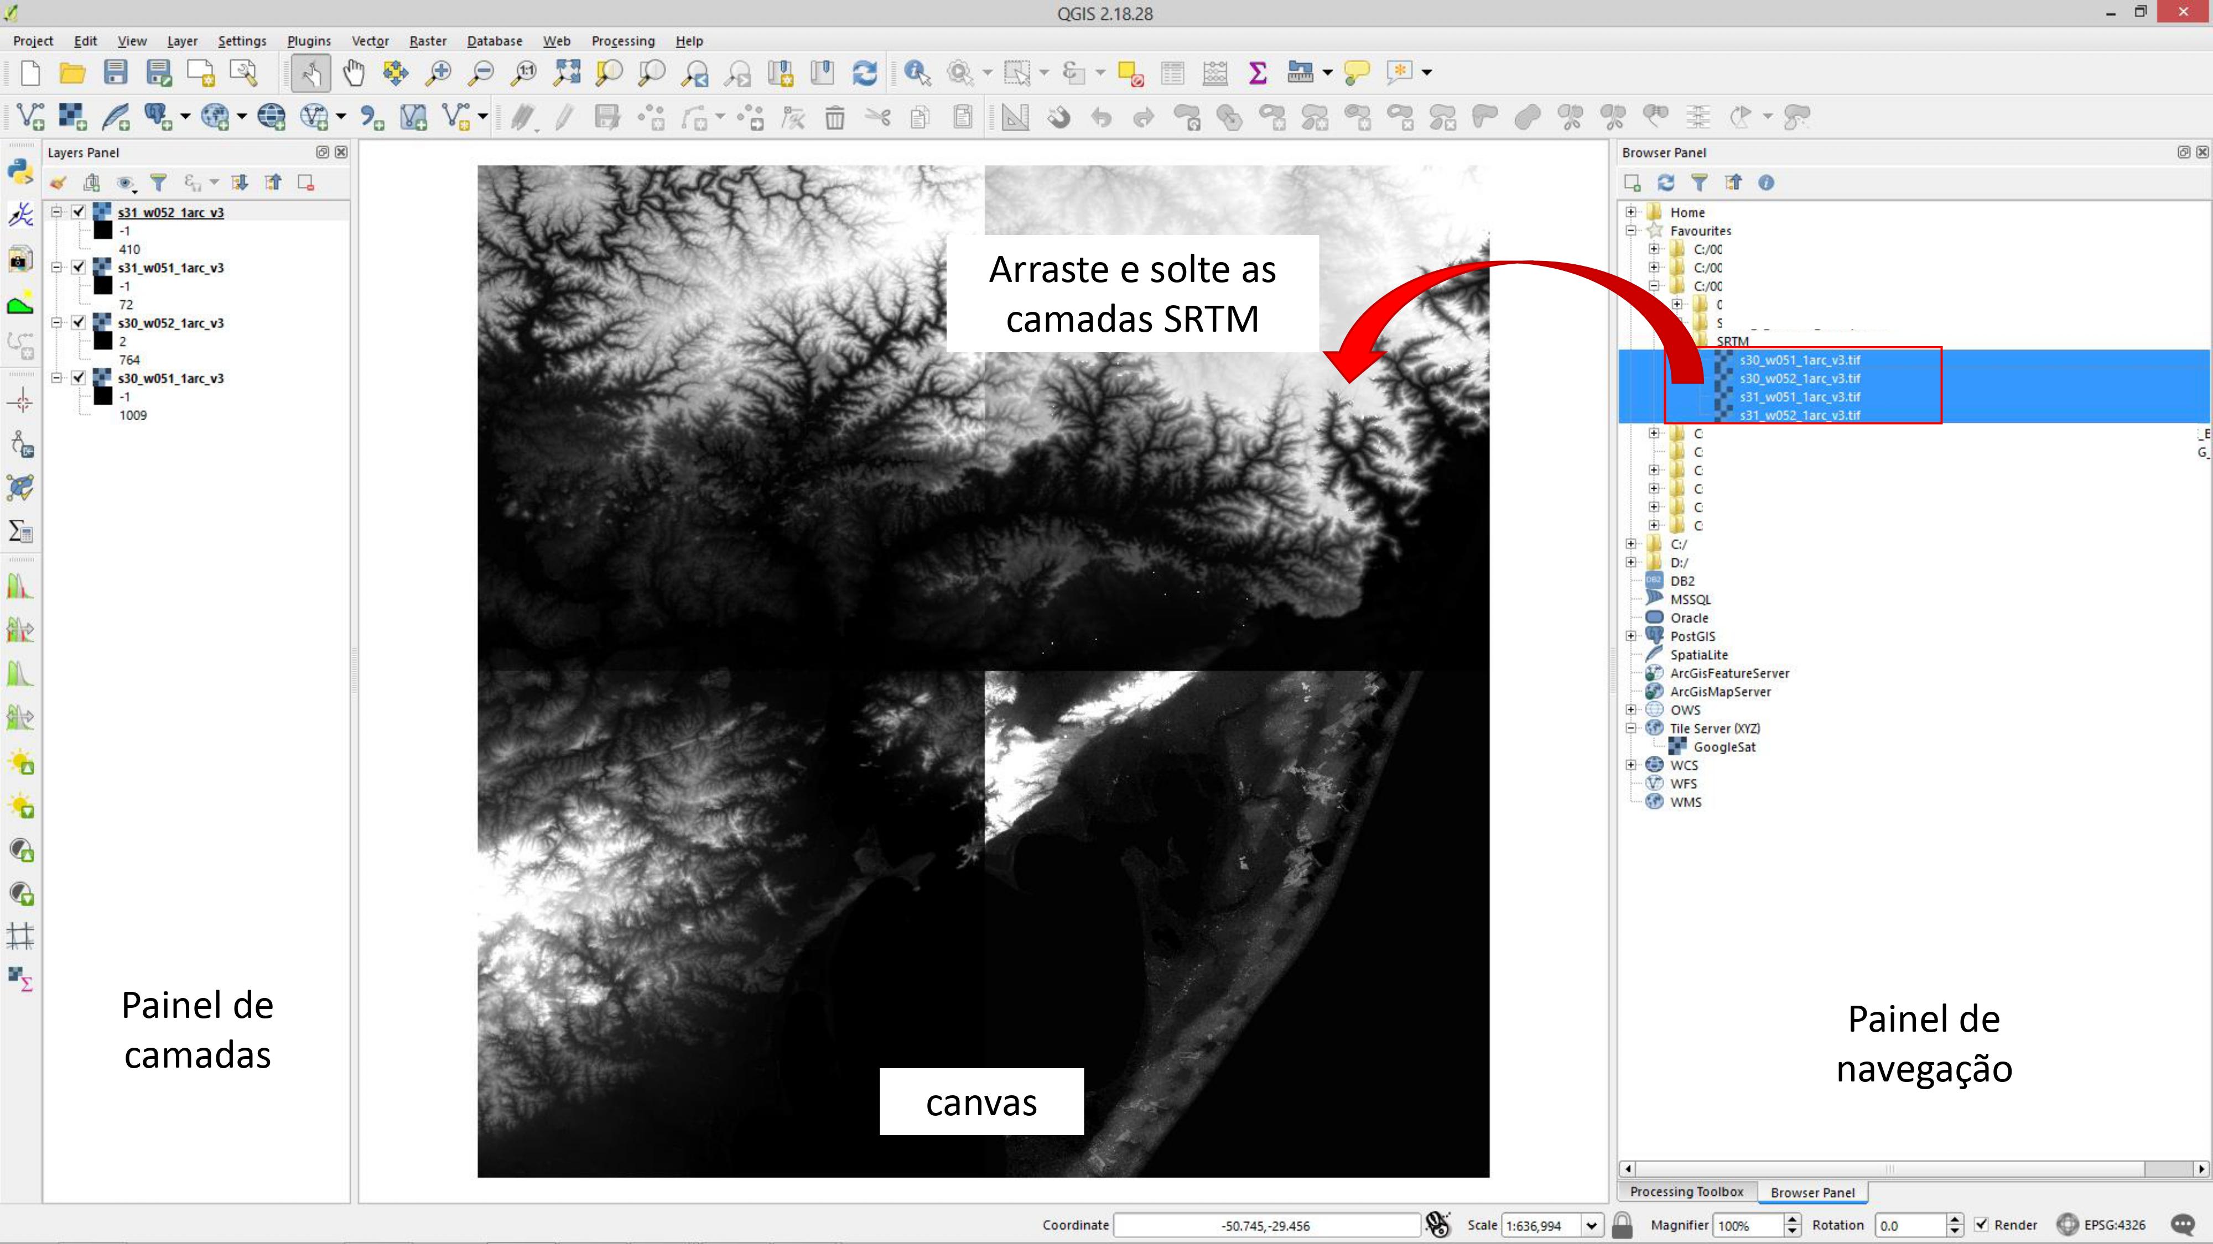This screenshot has width=2213, height=1244.
Task: Click the EPSG:4326 CRS status button
Action: click(x=2102, y=1225)
